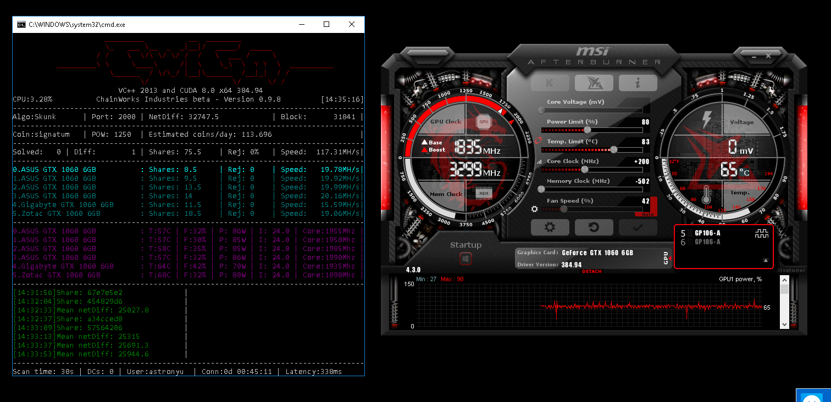Click the GeForce GTX 1060 6GB card name
This screenshot has height=402, width=831.
tap(597, 253)
